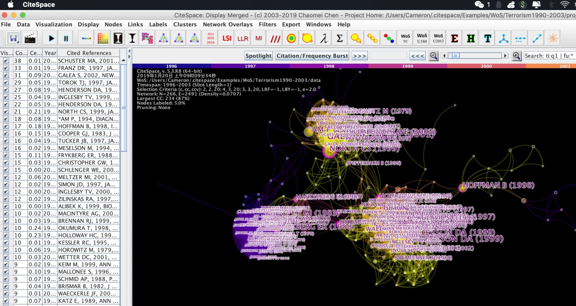Screen dimensions: 576x306
Task: Open the File menu
Action: coord(6,24)
